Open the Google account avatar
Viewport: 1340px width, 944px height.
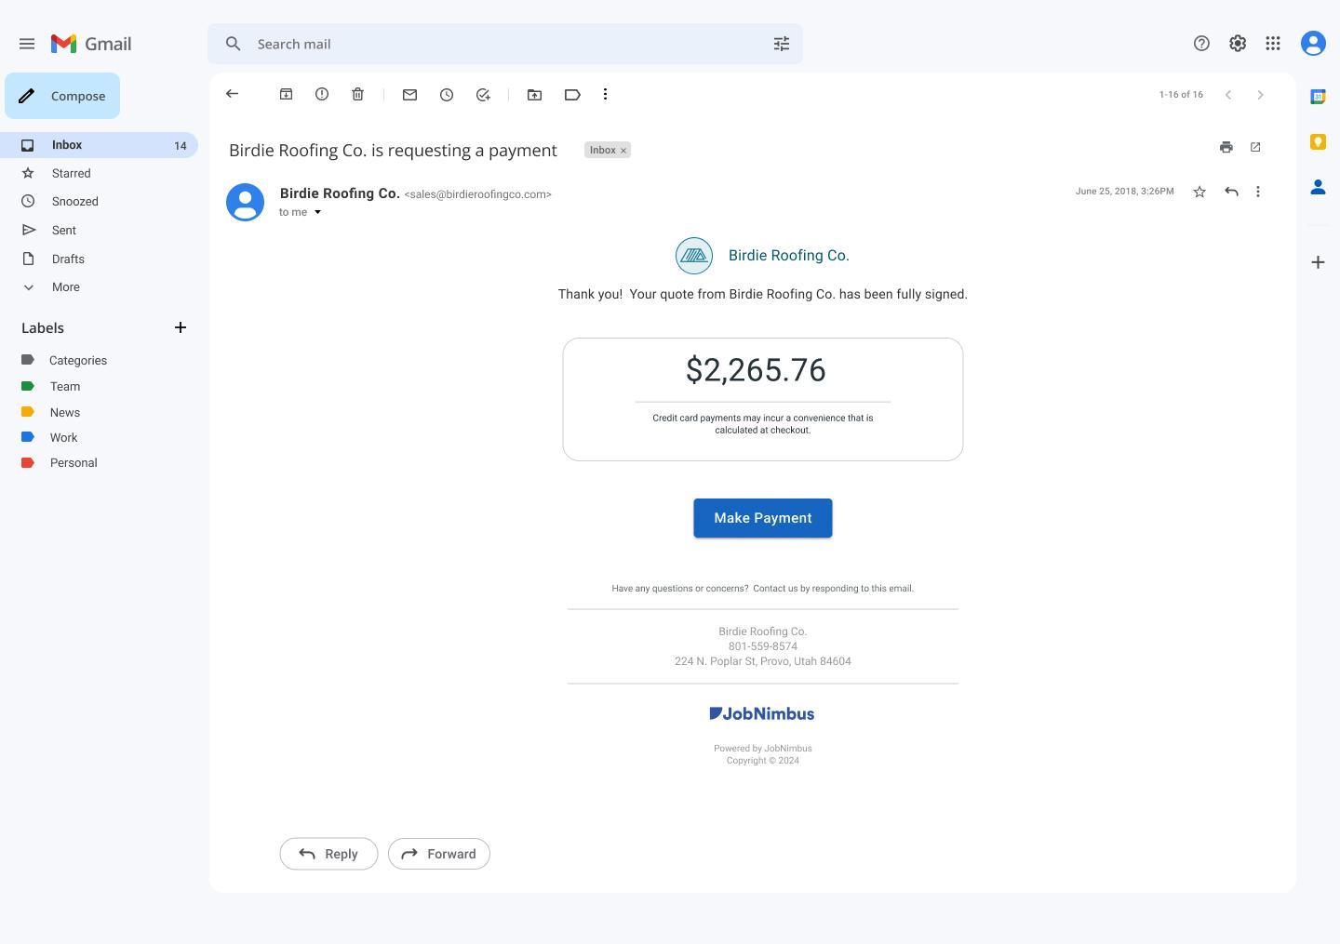point(1313,44)
